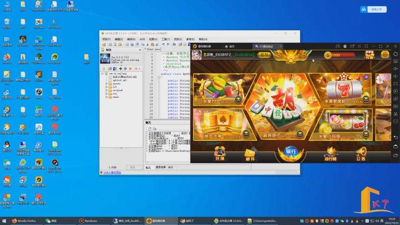This screenshot has width=400, height=225.
Task: Open the HxD.exe desktop shortcut
Action: (x=39, y=23)
